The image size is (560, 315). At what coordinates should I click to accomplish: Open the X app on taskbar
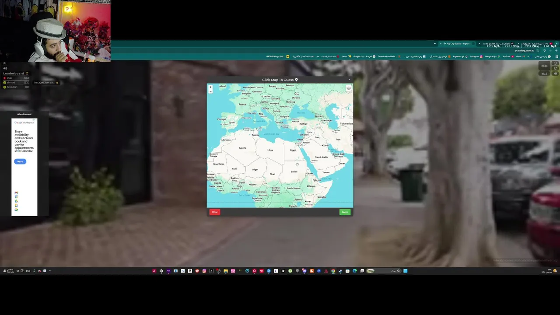coord(211,271)
